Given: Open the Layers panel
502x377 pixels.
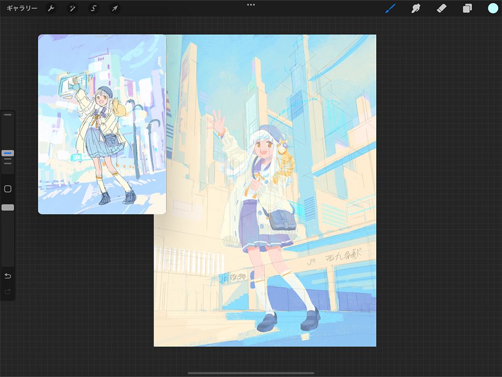Looking at the screenshot, I should (467, 8).
